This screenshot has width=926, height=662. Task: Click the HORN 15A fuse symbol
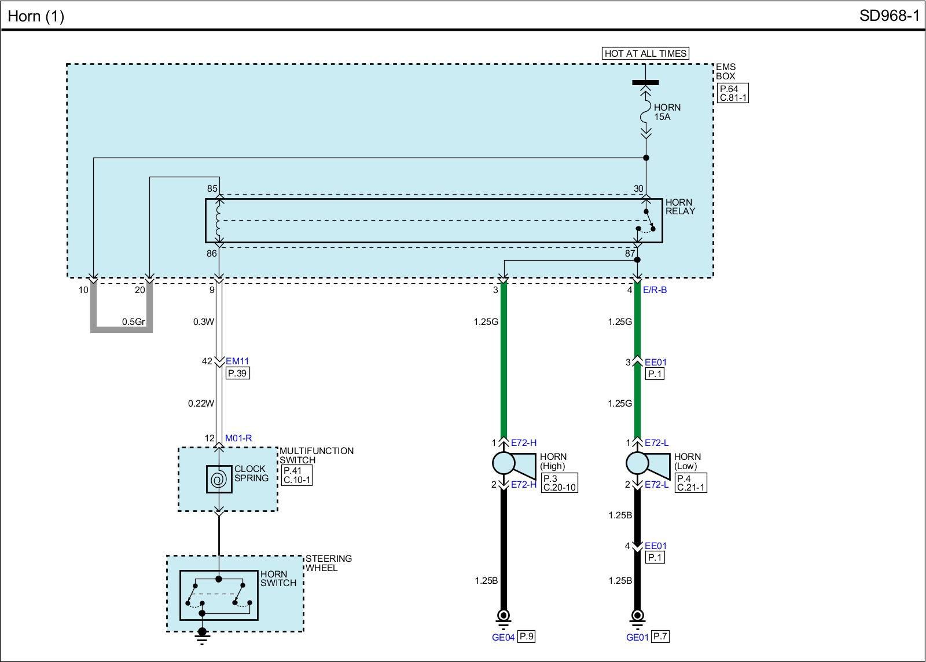(645, 112)
